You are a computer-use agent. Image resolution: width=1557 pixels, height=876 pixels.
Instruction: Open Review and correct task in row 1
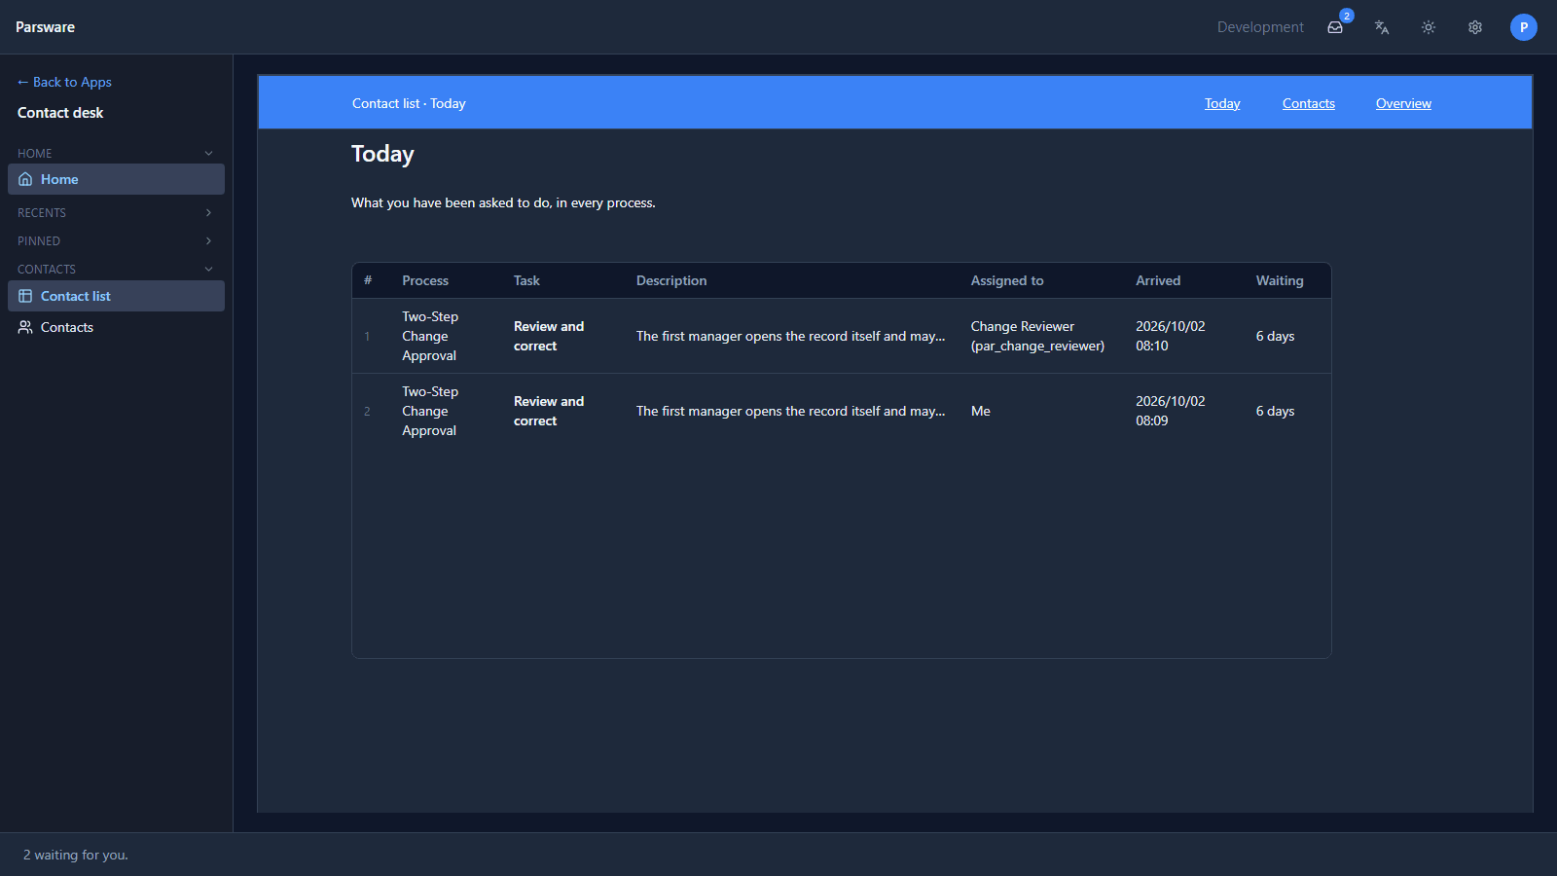point(549,336)
